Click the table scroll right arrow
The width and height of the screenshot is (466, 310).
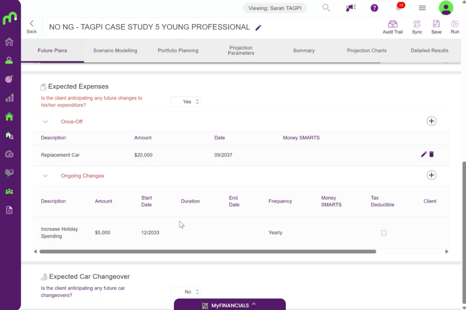pos(446,251)
